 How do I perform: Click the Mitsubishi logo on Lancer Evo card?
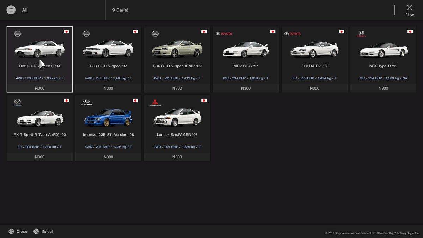click(155, 102)
